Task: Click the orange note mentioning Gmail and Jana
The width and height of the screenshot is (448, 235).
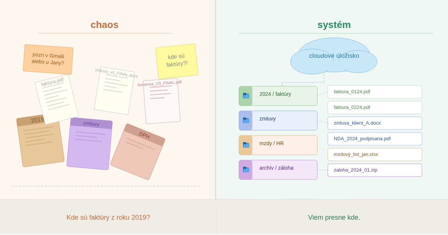Action: point(48,59)
